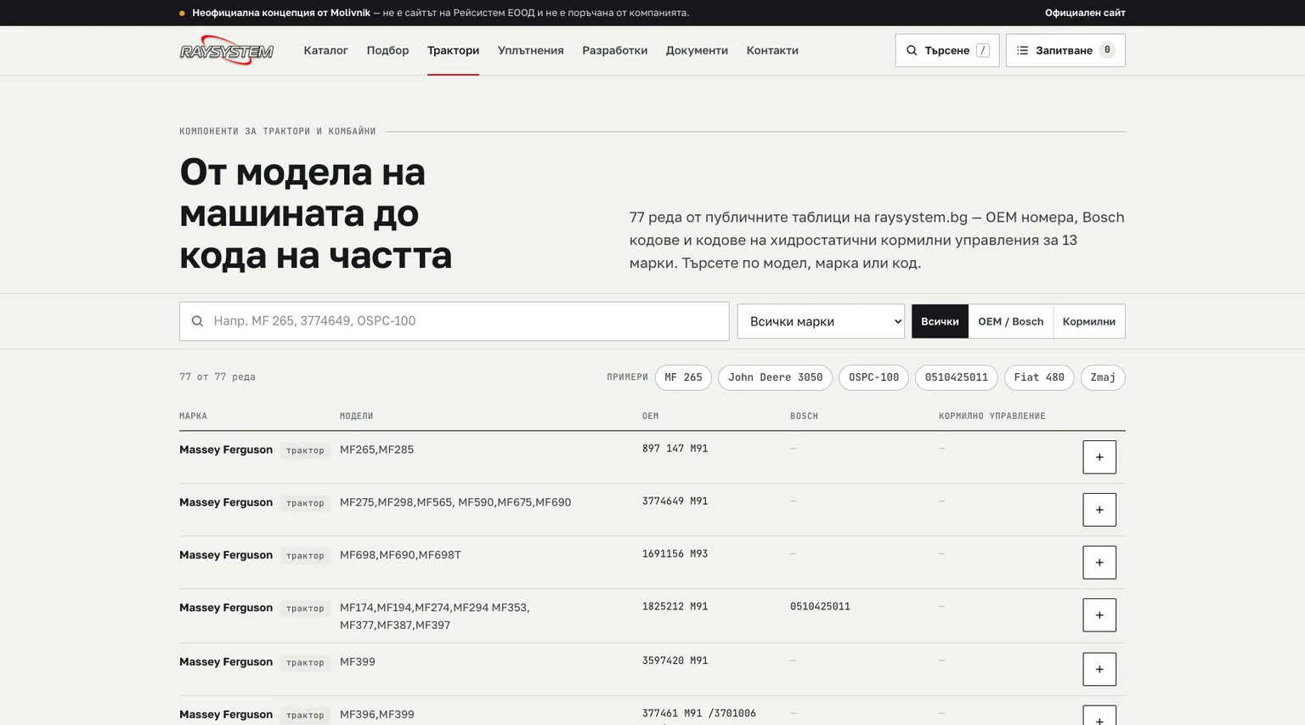Follow the Официален сайт link

point(1085,13)
